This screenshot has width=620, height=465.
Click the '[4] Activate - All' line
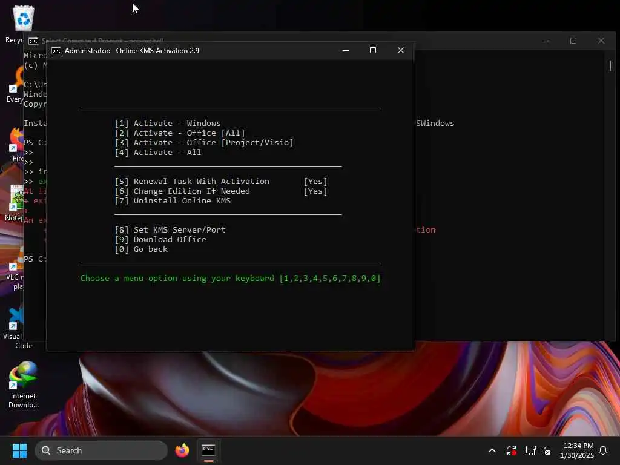click(x=158, y=153)
